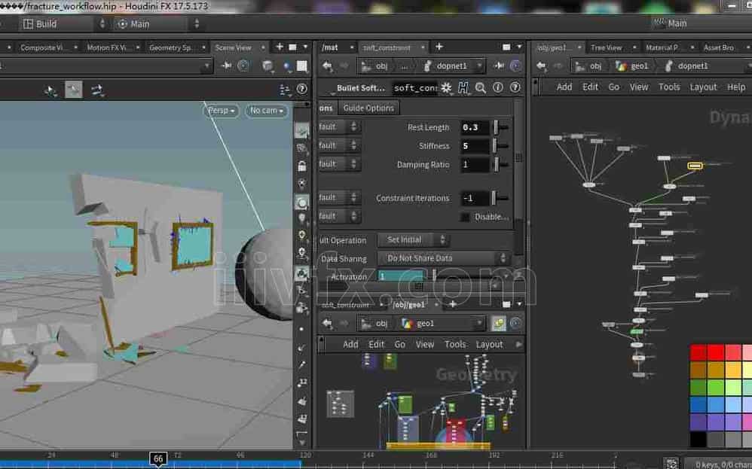This screenshot has width=752, height=469.
Task: Click the parameter gear settings icon
Action: (x=446, y=88)
